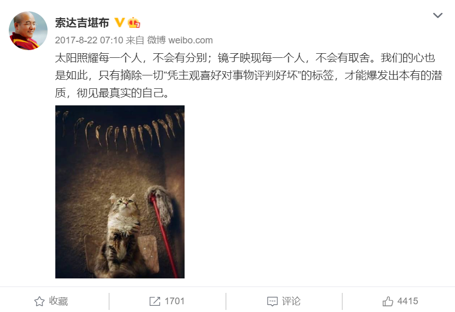
Task: Click the red mop handle in photo
Action: [x=164, y=235]
